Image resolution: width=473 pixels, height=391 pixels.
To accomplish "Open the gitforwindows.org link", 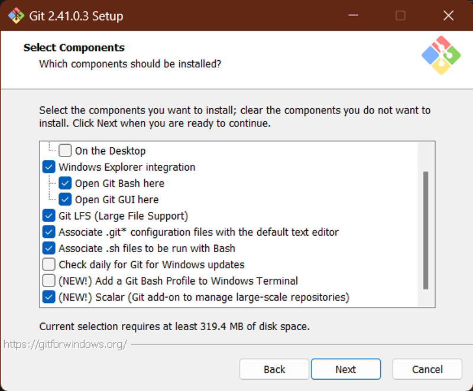I will tap(65, 344).
